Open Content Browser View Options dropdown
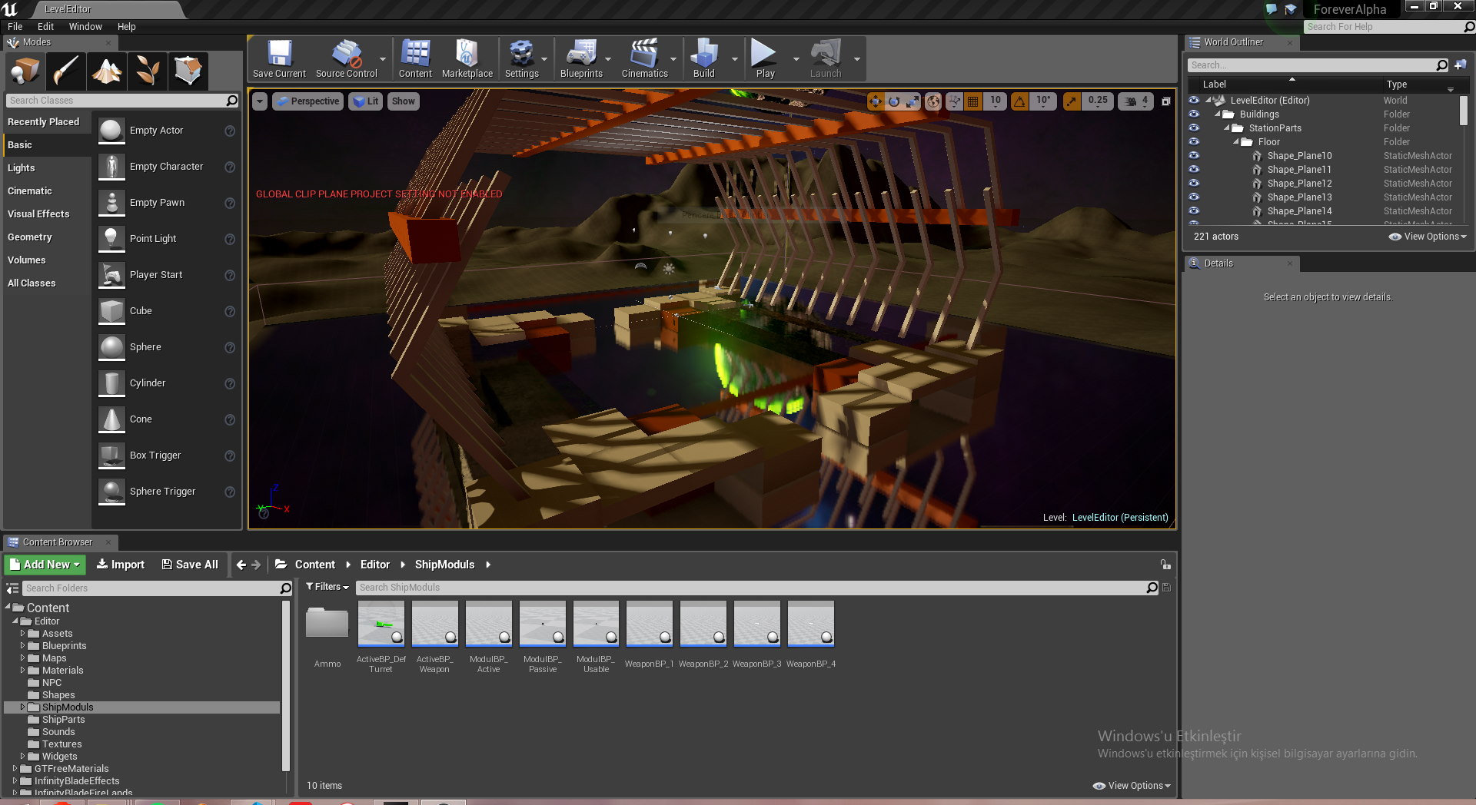This screenshot has width=1476, height=805. (1132, 786)
